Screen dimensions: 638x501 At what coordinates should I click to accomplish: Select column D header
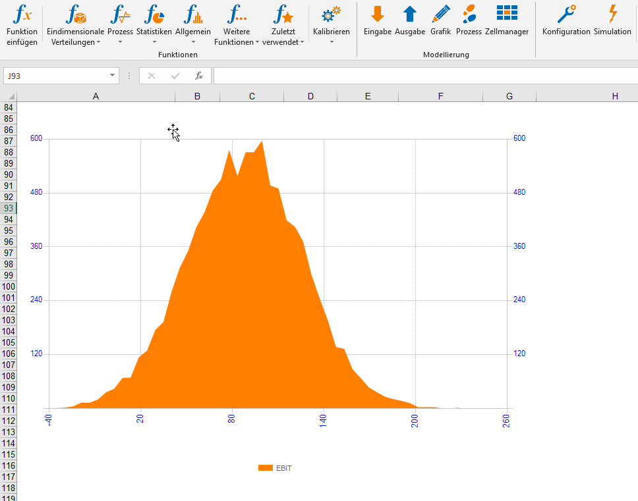pyautogui.click(x=310, y=96)
